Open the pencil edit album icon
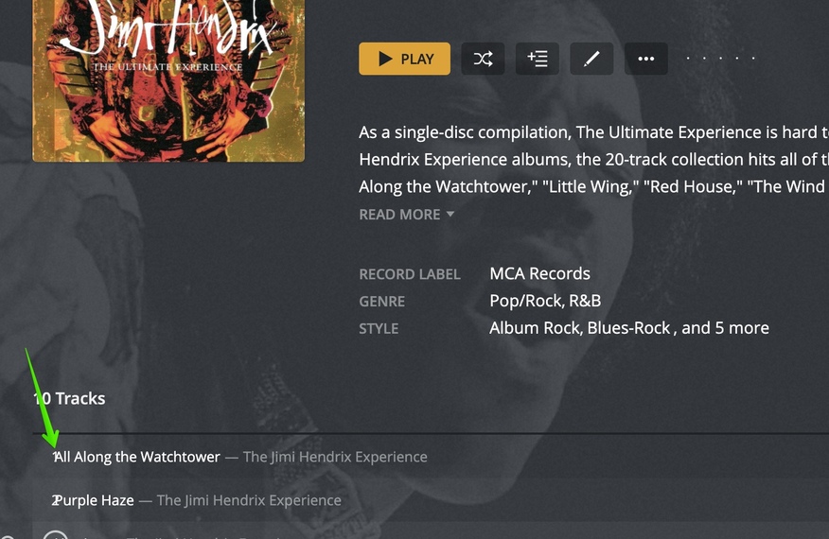 point(591,59)
